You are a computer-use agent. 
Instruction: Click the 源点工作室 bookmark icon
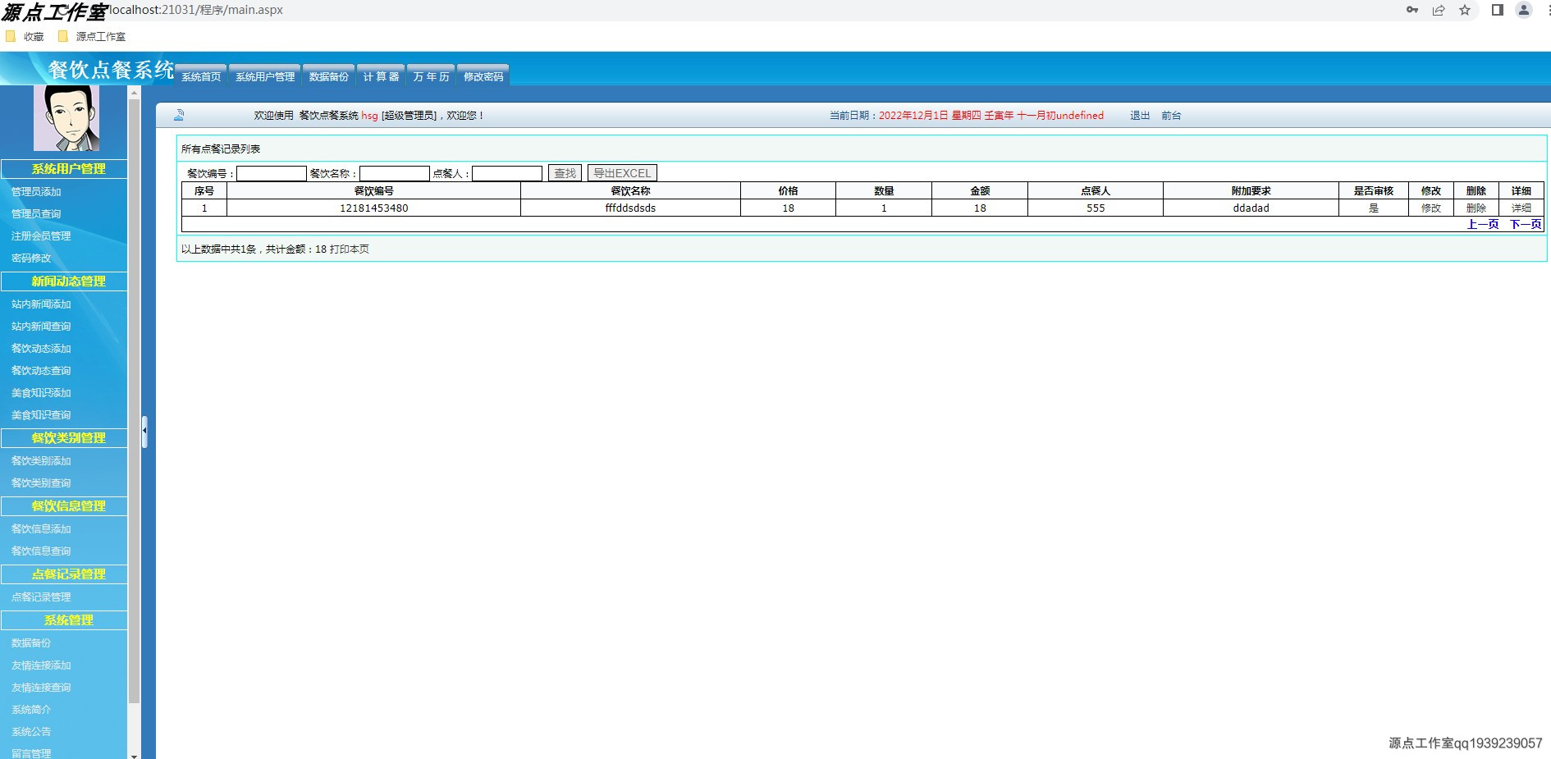[62, 36]
